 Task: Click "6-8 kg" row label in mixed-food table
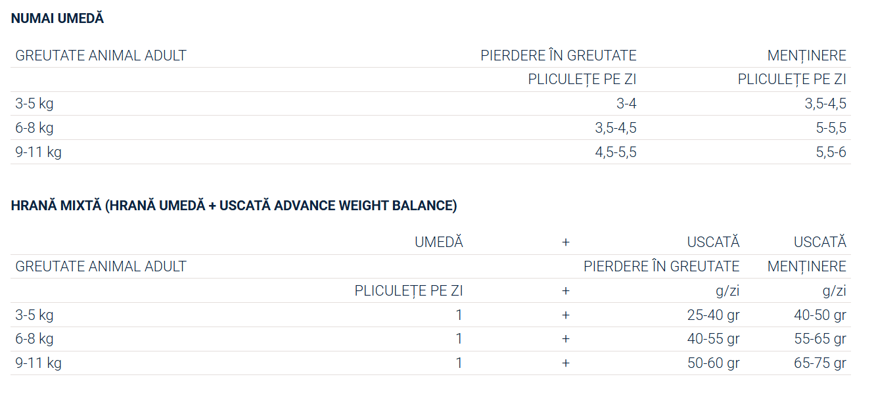pyautogui.click(x=34, y=339)
